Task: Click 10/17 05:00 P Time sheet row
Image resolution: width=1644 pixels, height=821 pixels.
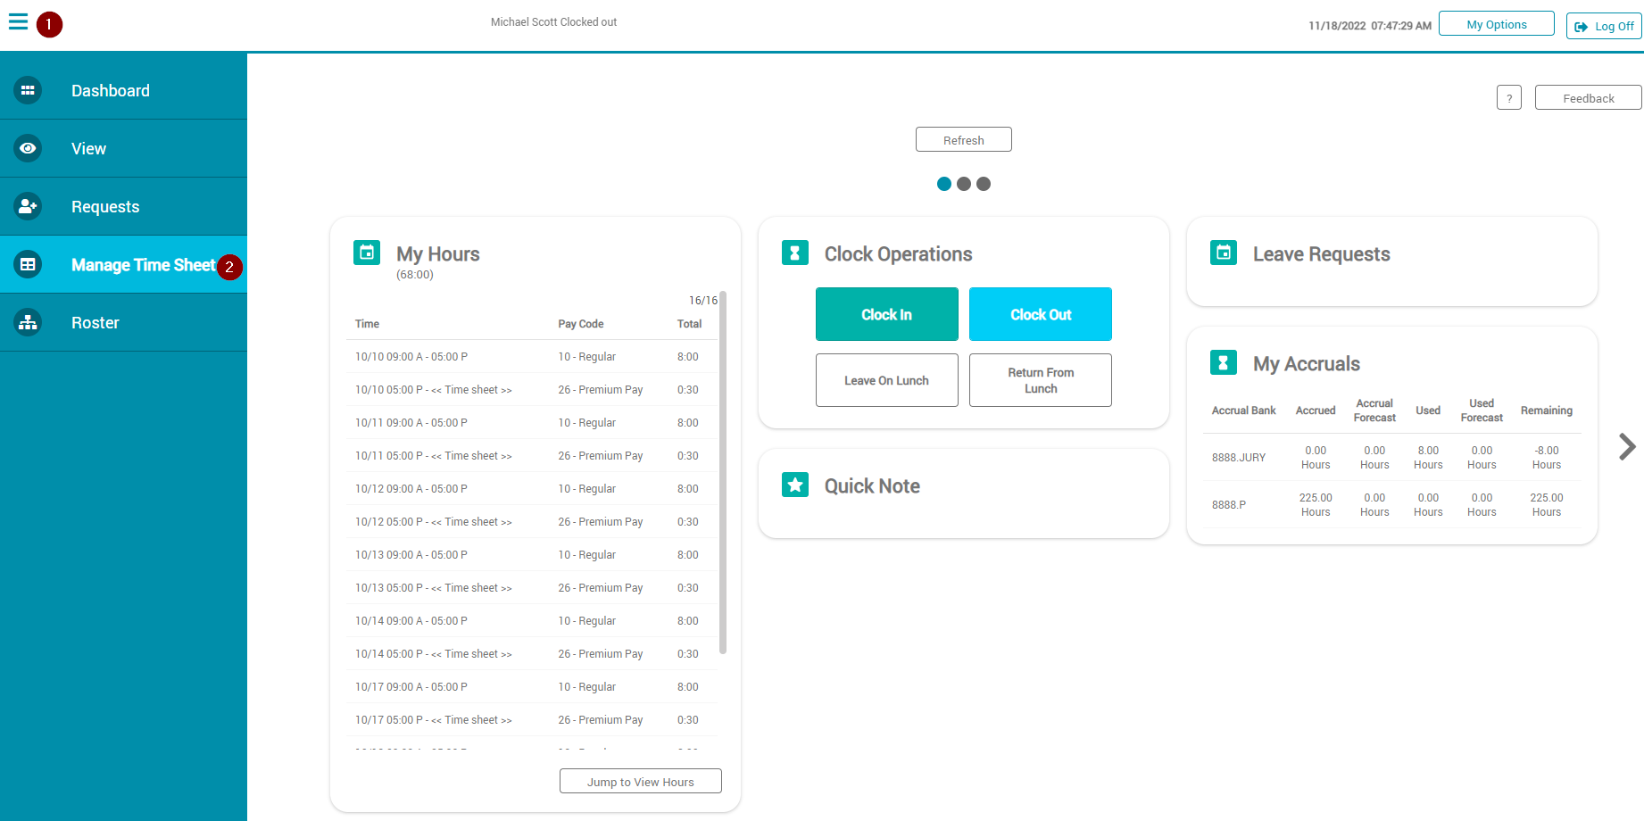Action: 532,719
